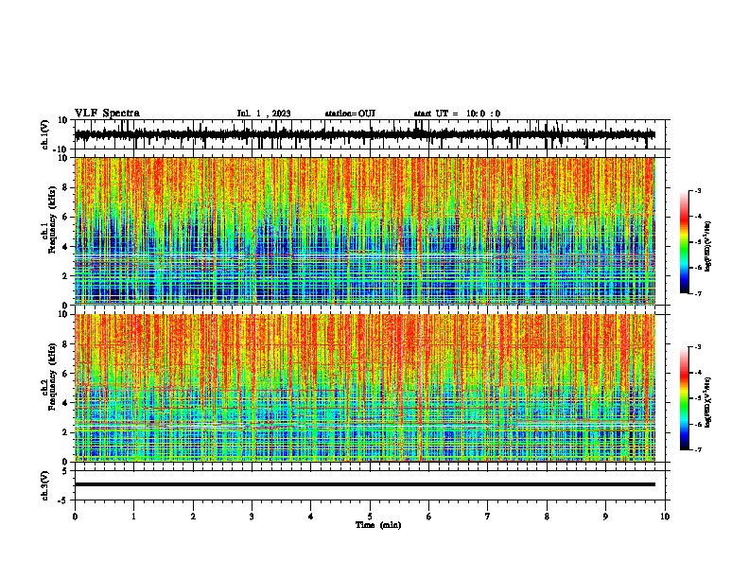Click the "ch.3(V)" axis label
749x579 pixels.
(45, 485)
